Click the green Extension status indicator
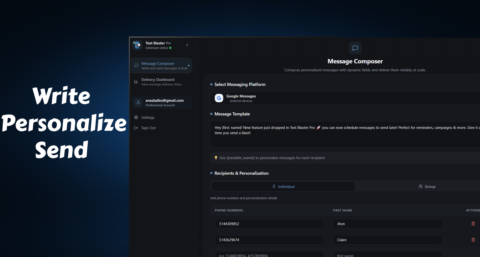480x257 pixels. click(170, 48)
